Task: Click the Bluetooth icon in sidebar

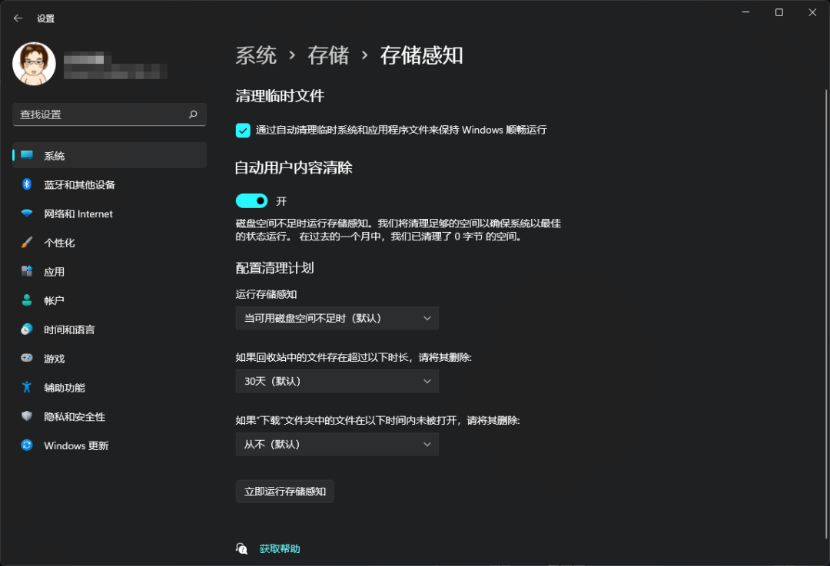Action: point(27,184)
